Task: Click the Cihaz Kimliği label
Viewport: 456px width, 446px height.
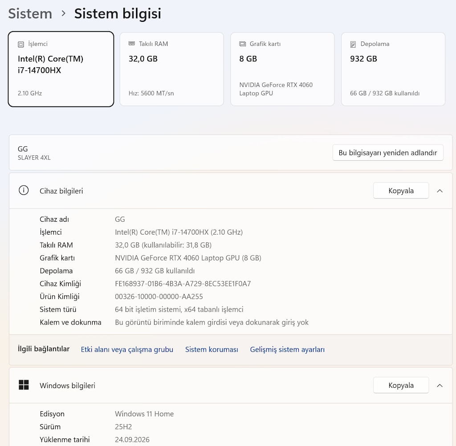Action: click(60, 284)
